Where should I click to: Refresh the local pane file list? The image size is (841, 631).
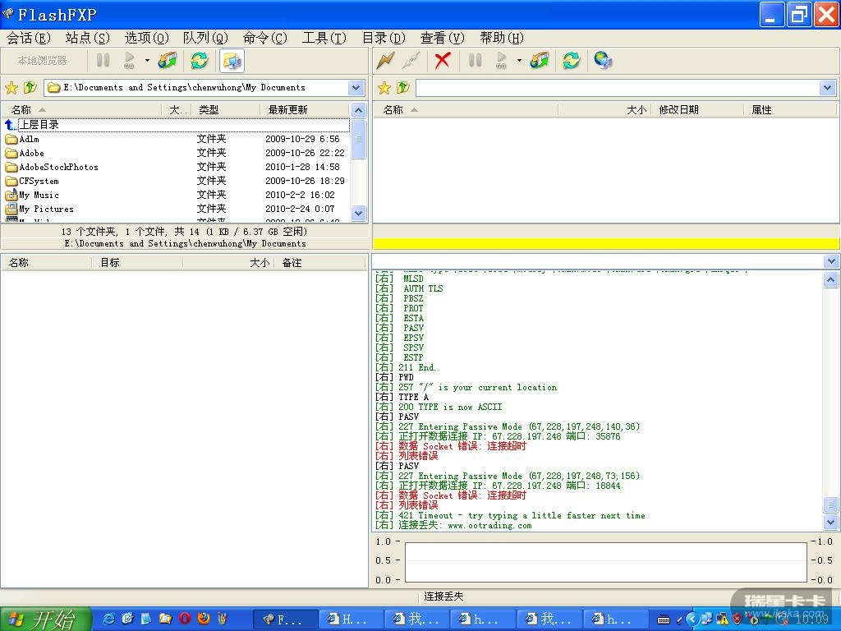point(199,60)
